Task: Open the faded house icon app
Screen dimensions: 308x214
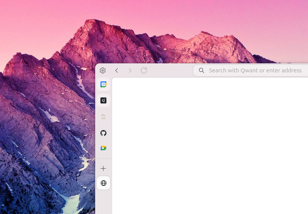Action: [103, 117]
